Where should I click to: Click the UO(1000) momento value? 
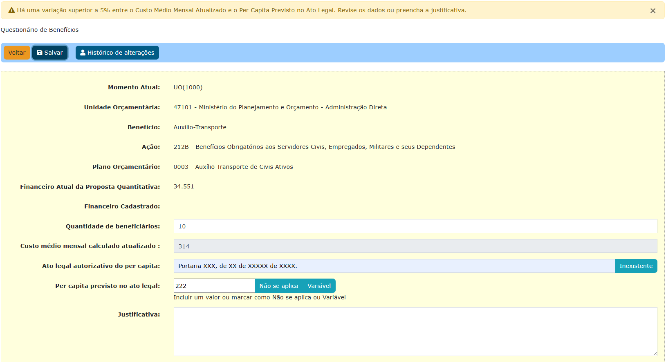pos(188,87)
